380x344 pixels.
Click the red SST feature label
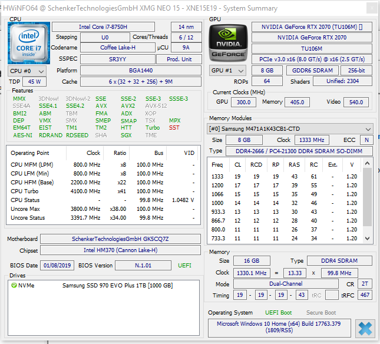click(174, 128)
